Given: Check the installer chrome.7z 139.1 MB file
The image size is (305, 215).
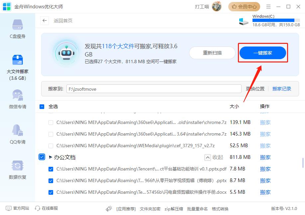Looking at the screenshot, I should pyautogui.click(x=51, y=122).
